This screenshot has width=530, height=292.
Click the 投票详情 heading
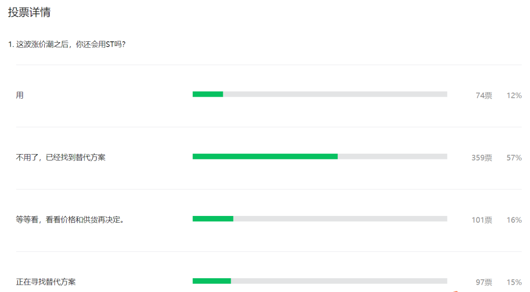click(29, 12)
